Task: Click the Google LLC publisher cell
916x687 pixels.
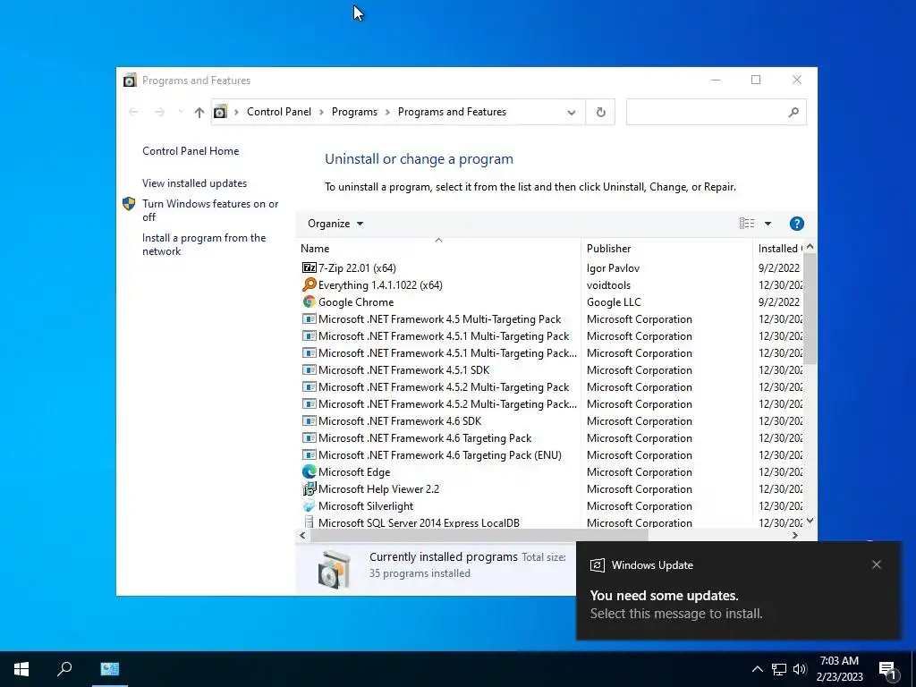Action: click(x=614, y=302)
